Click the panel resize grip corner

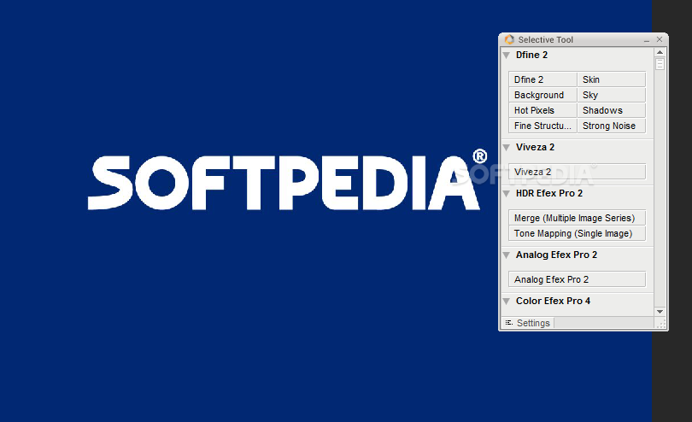click(660, 324)
